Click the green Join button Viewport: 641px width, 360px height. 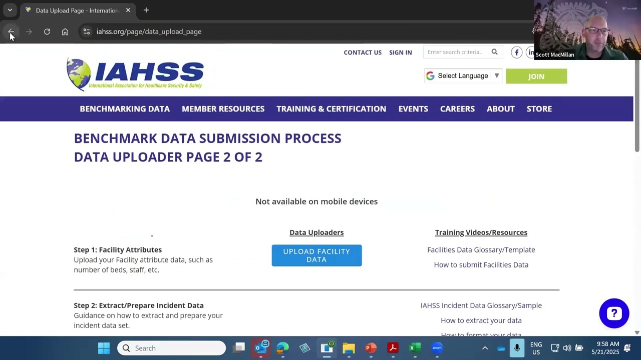click(536, 76)
